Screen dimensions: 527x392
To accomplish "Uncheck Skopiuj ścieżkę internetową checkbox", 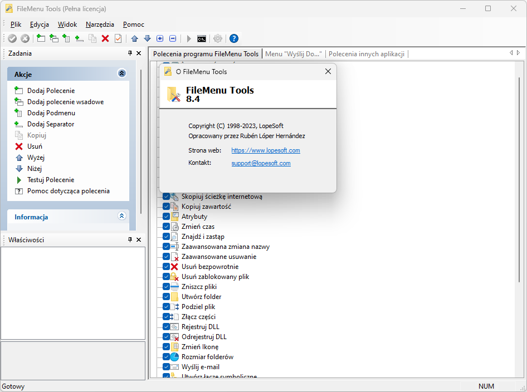I will coord(166,197).
